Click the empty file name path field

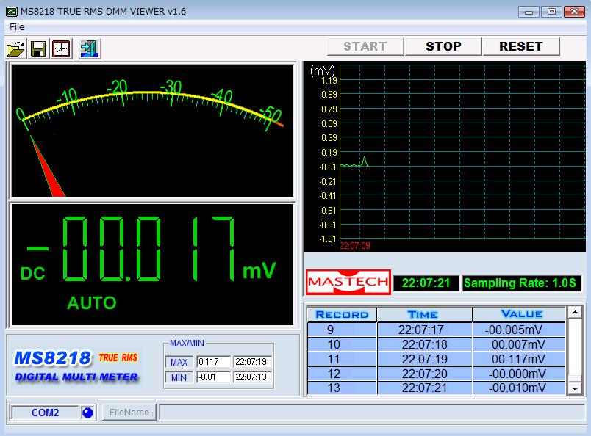[x=372, y=412]
